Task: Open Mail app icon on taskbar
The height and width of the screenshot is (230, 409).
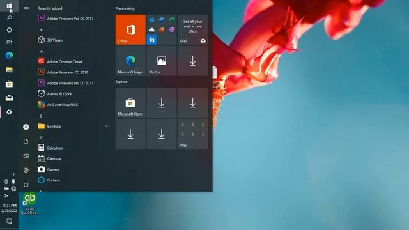Action: pos(9,98)
